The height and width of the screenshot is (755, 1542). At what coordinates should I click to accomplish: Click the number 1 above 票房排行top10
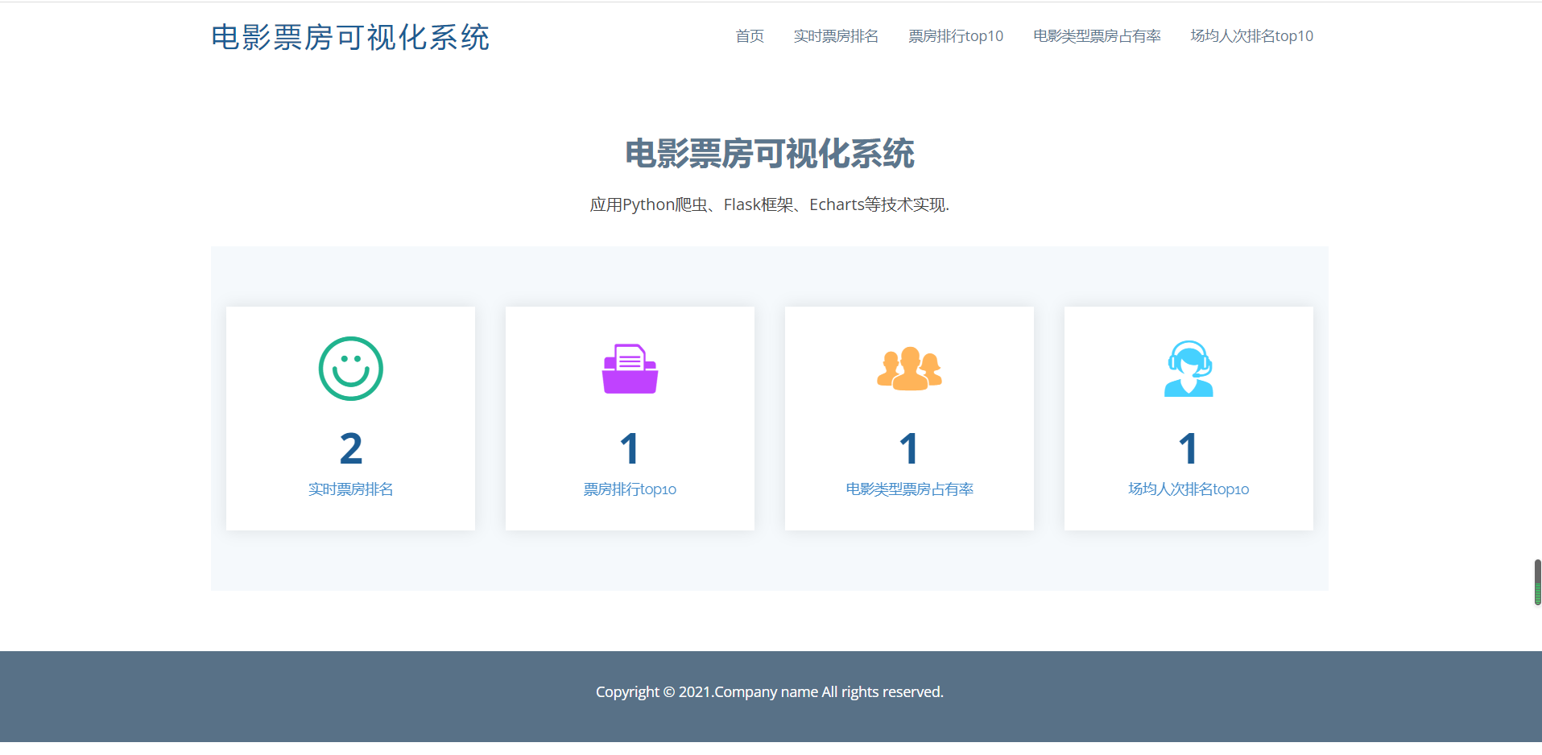click(x=630, y=448)
